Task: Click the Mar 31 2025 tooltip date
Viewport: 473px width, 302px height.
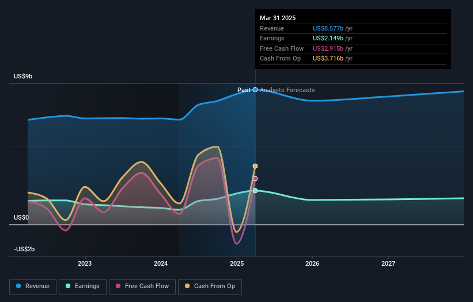Action: click(x=278, y=18)
